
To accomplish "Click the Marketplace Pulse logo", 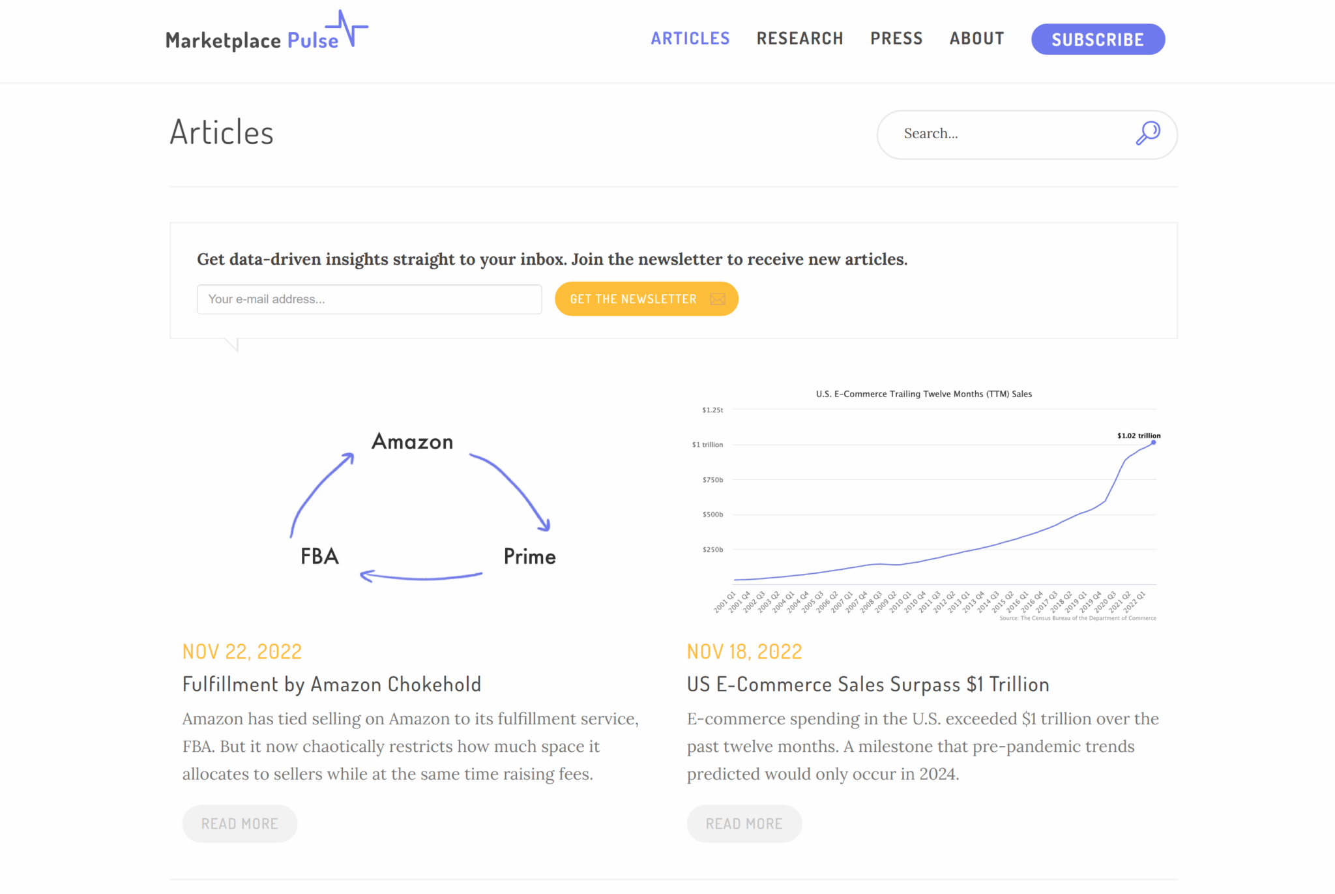I will click(x=267, y=31).
